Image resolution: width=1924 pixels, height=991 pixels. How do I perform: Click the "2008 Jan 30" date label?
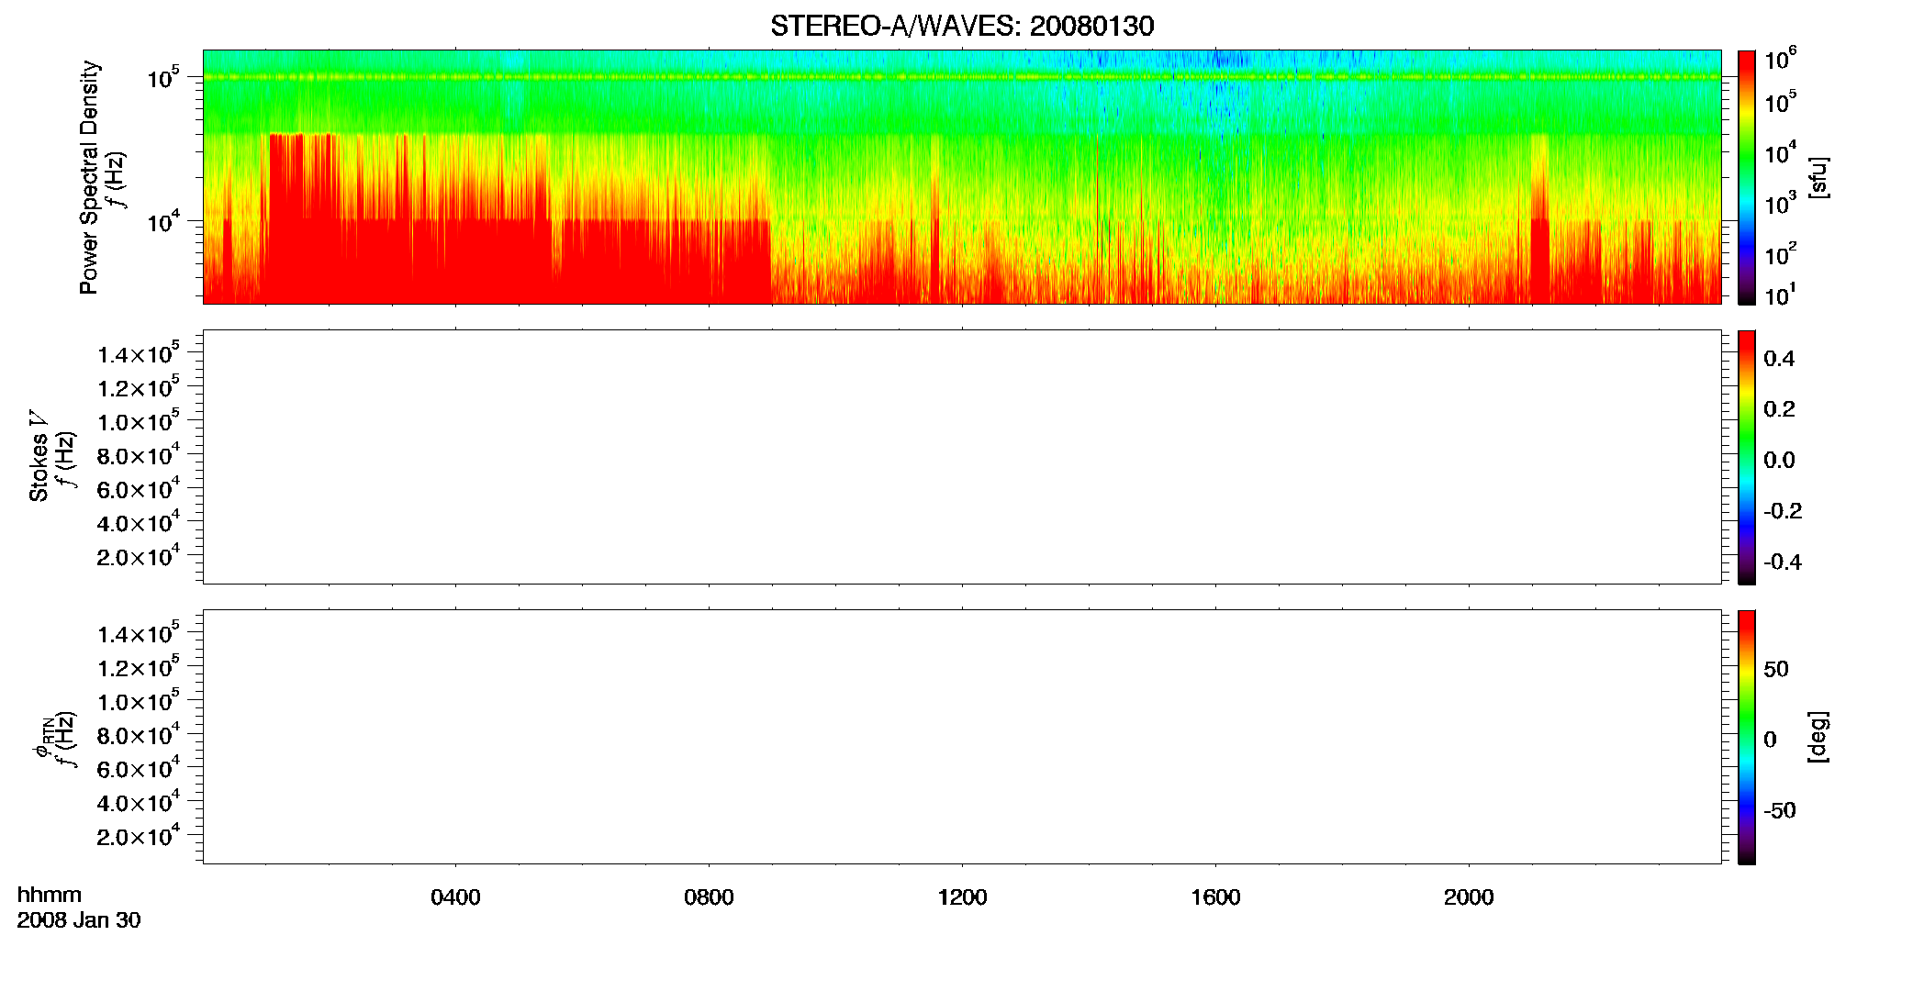click(79, 920)
